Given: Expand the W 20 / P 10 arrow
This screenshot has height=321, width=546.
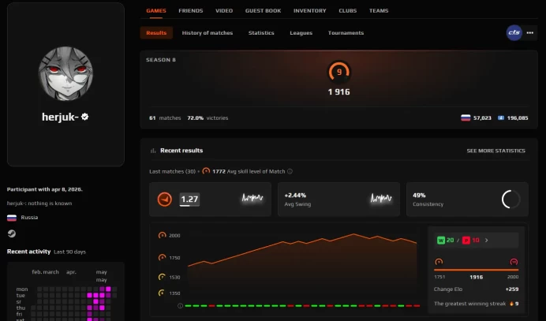Looking at the screenshot, I should [x=487, y=241].
